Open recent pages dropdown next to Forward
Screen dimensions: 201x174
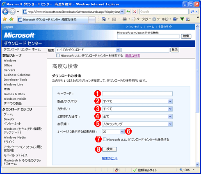[x=18, y=12]
